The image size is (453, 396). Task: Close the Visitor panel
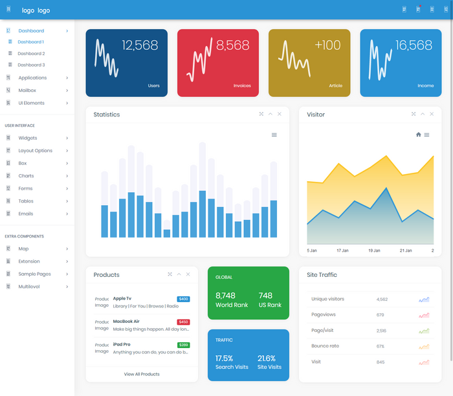click(432, 114)
